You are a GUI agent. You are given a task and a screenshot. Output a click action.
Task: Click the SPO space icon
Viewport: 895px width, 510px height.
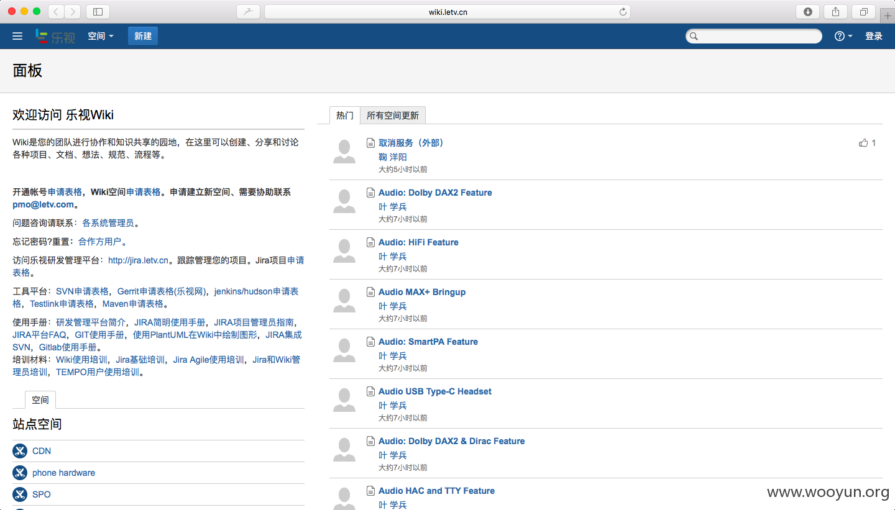20,494
